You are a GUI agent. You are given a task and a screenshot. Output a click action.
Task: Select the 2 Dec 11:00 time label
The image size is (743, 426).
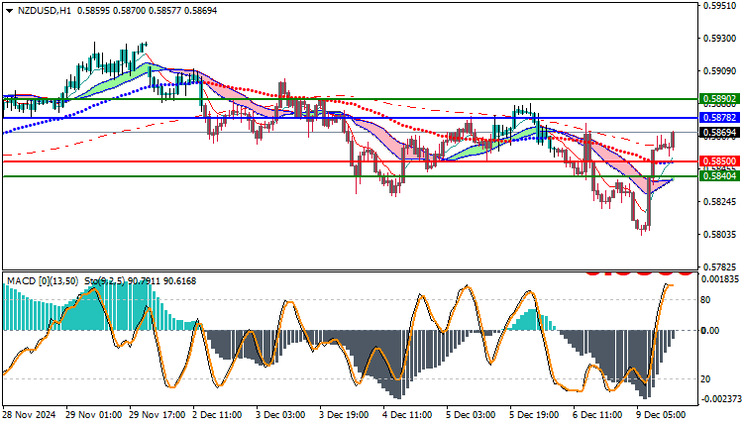(x=218, y=415)
